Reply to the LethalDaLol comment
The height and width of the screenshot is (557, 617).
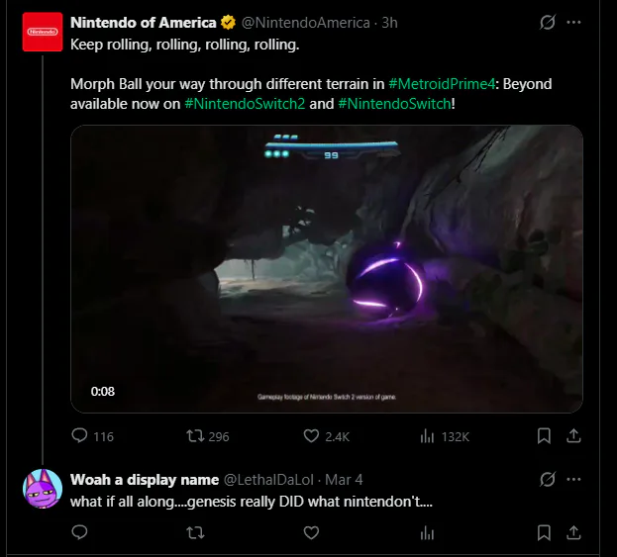[x=81, y=532]
